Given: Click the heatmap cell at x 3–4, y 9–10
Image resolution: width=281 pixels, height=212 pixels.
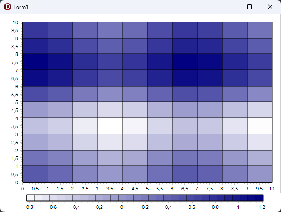Looking at the screenshot, I should (110, 30).
